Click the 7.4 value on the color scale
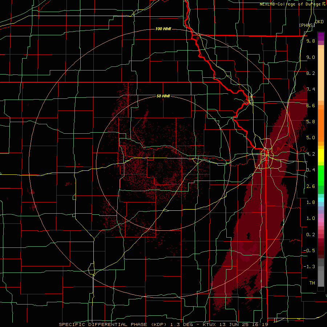Viewport: 327px width, 327px height. (x=311, y=89)
